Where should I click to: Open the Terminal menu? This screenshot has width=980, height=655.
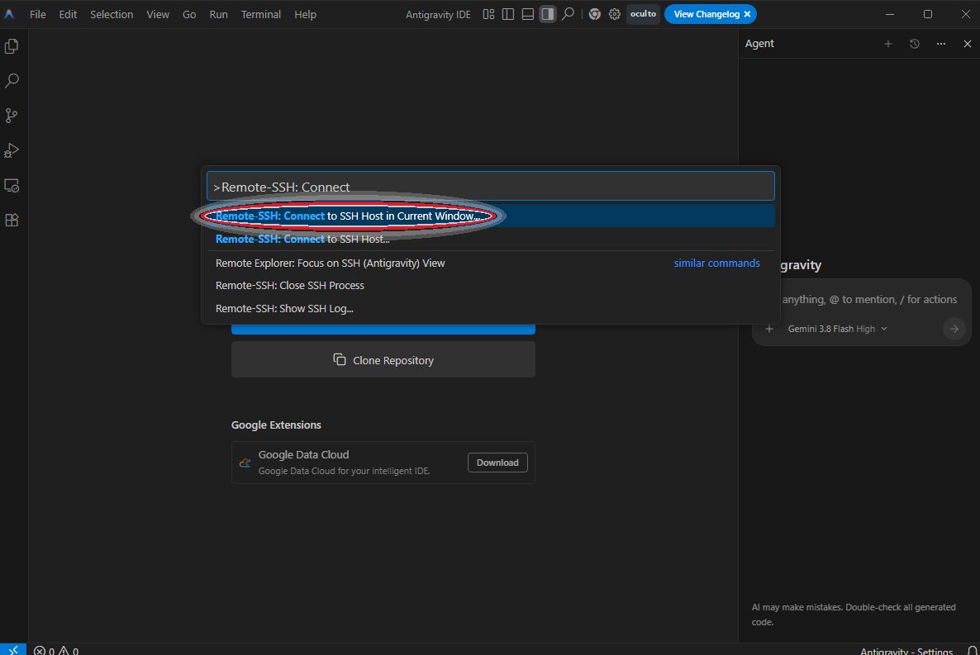pos(260,14)
